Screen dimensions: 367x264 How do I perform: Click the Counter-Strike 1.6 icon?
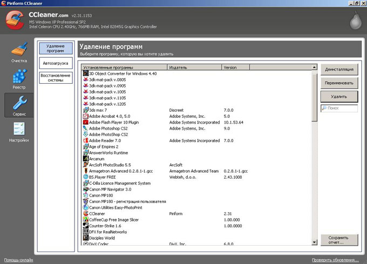[x=86, y=226]
